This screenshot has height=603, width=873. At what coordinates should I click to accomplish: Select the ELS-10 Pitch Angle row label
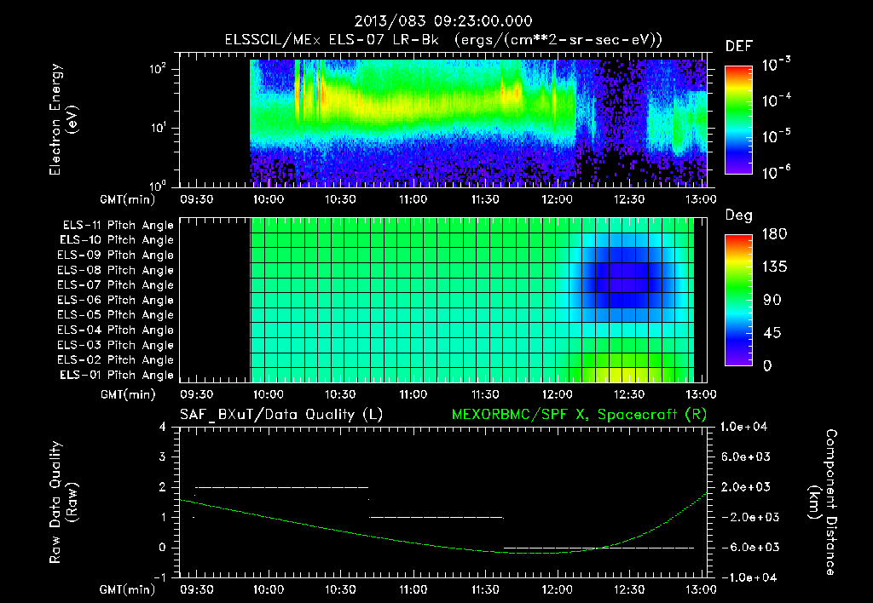[117, 240]
